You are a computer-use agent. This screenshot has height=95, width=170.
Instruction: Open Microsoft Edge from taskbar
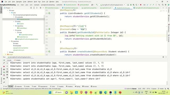coord(105,92)
